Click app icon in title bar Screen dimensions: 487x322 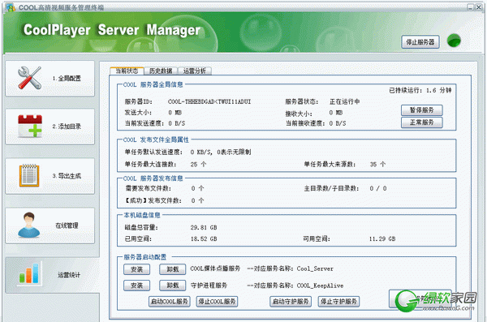point(11,7)
